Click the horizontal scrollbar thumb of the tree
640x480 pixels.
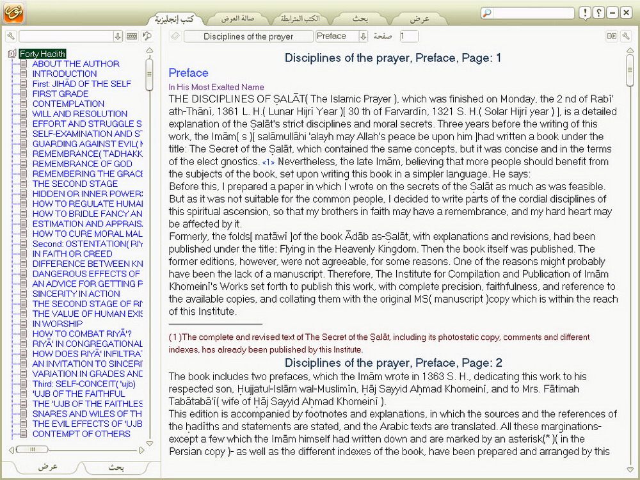(33, 449)
